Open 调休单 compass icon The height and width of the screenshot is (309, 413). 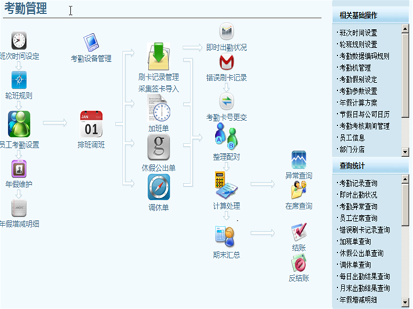[159, 187]
